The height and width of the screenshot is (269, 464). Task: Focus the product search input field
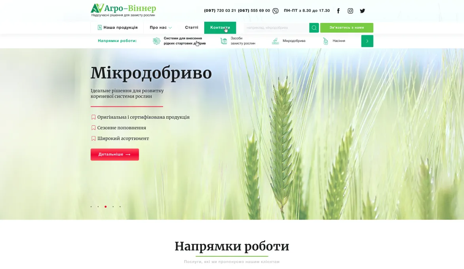(x=276, y=28)
